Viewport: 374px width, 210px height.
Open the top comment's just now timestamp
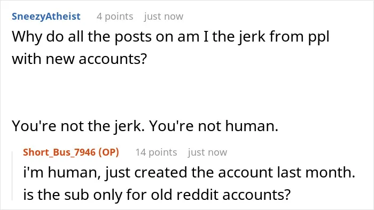[x=163, y=17]
